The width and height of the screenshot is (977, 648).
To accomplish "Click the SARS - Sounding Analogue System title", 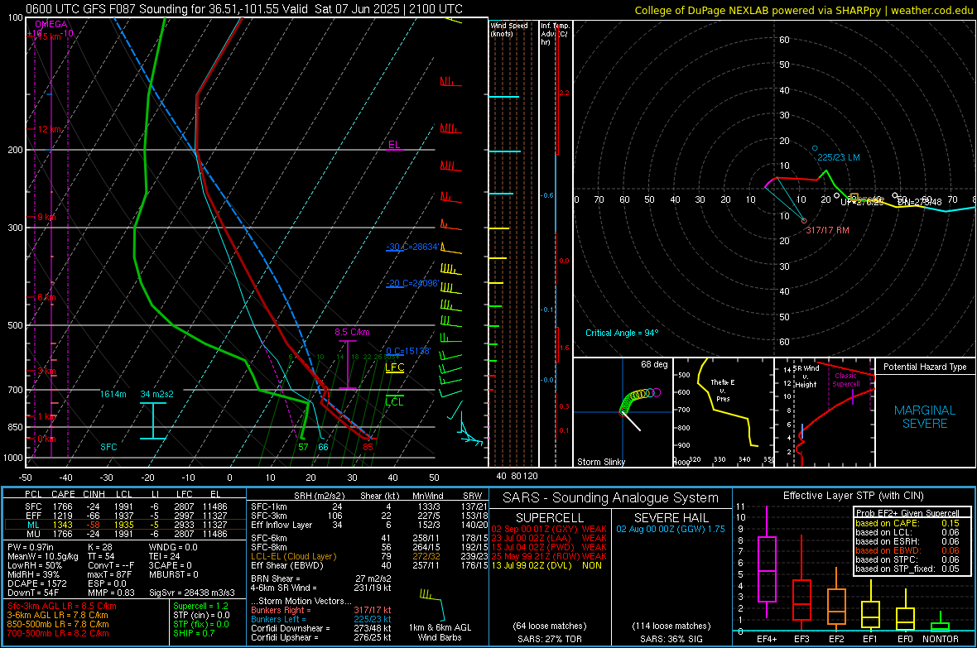I will [610, 498].
